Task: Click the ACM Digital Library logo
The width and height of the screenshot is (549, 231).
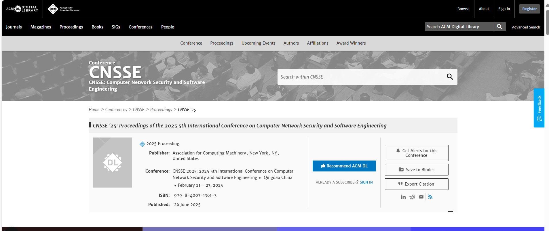Action: tap(22, 9)
